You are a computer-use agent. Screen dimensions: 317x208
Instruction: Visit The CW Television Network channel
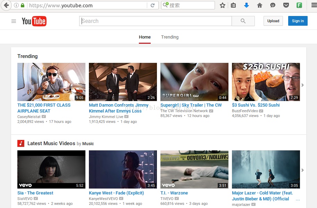(184, 111)
